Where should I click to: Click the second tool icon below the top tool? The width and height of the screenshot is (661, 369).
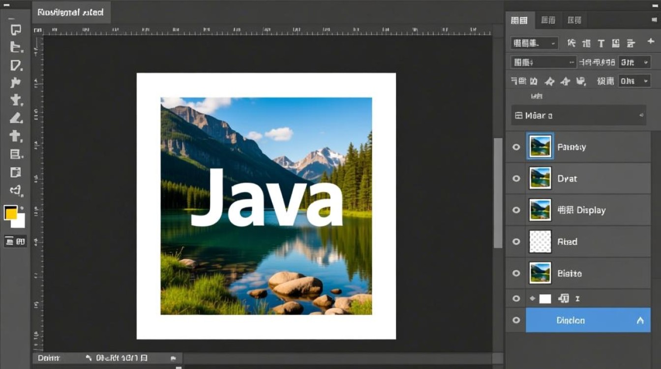pyautogui.click(x=16, y=65)
